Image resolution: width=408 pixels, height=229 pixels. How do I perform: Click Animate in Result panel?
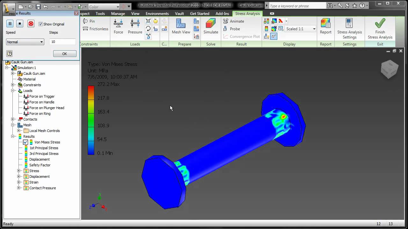point(234,21)
